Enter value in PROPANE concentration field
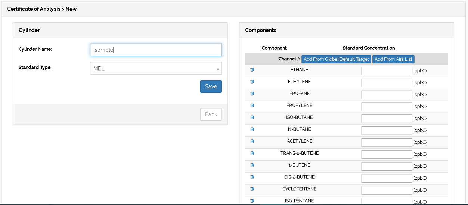468x205 pixels. (x=387, y=95)
